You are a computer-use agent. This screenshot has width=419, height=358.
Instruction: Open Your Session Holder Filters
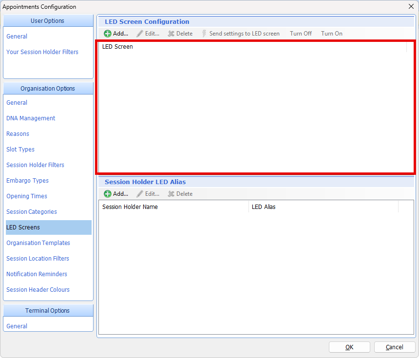point(42,52)
